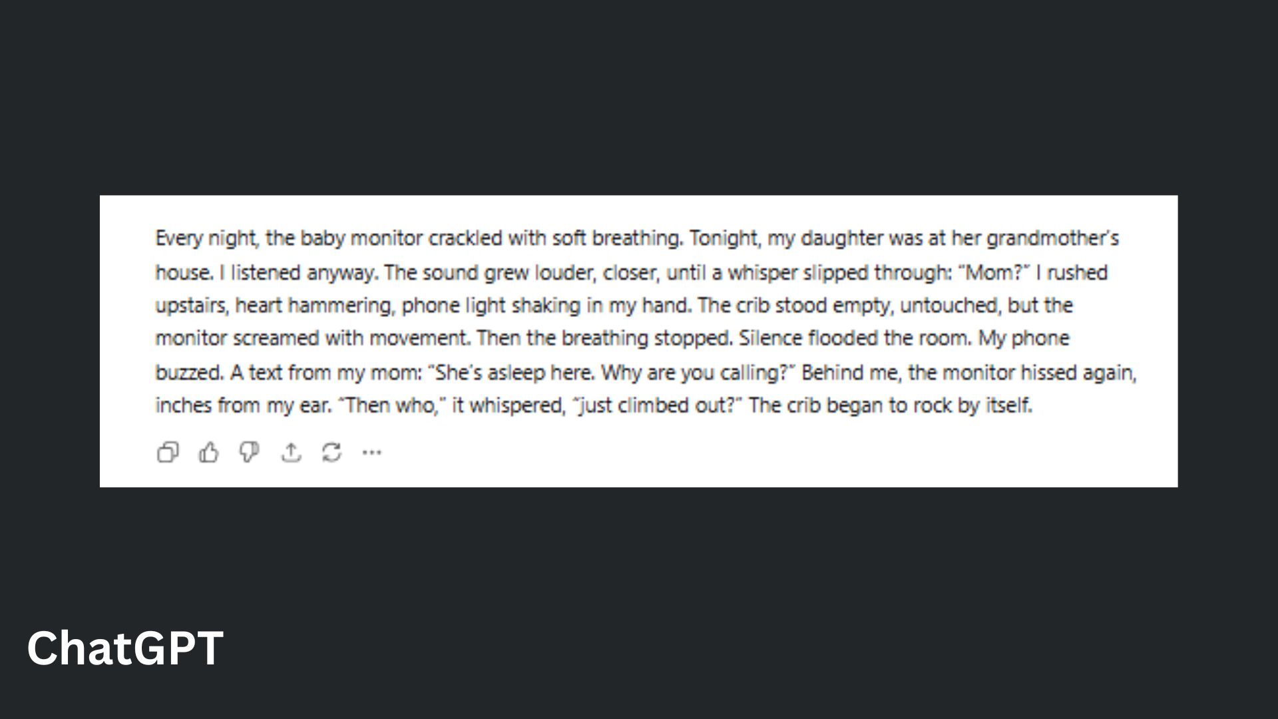Click the words "monitor screamed"
The height and width of the screenshot is (719, 1278).
click(238, 338)
